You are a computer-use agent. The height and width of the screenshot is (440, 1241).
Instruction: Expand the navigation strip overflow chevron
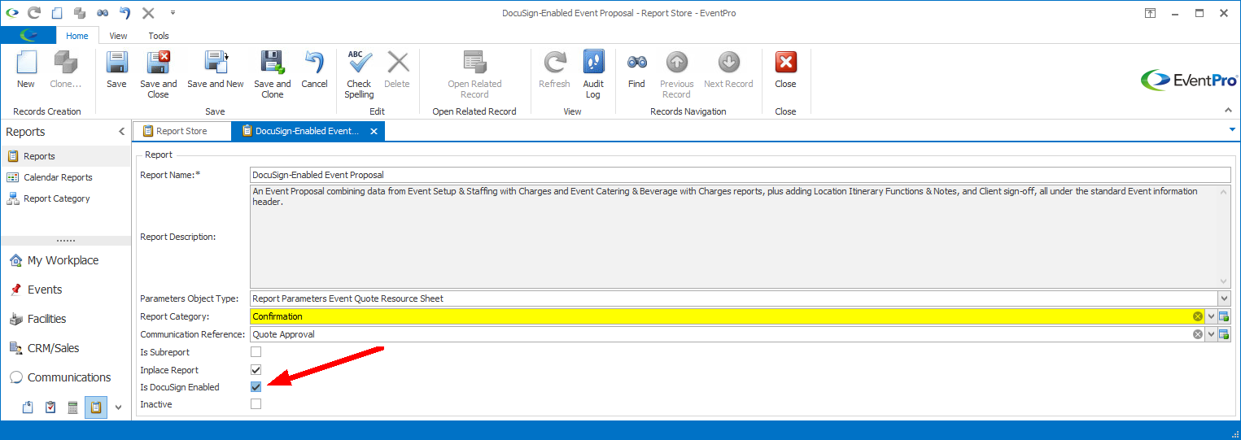[x=118, y=407]
